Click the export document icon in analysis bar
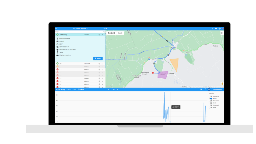The width and height of the screenshot is (256, 144). click(x=201, y=89)
